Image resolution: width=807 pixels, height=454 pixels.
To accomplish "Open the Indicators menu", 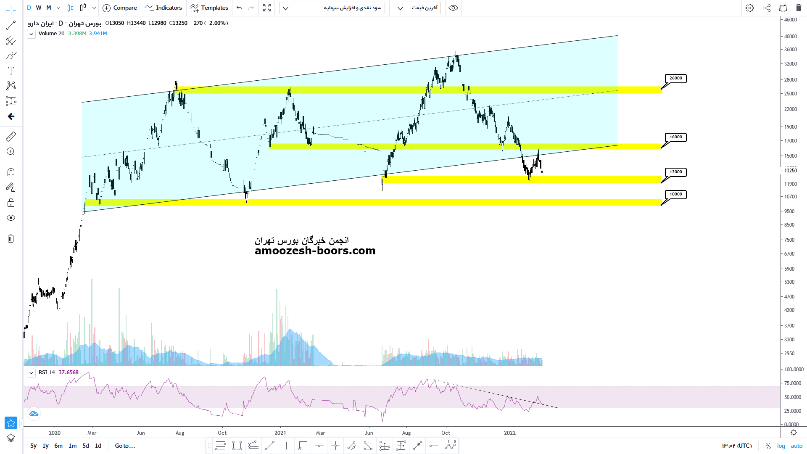I will pos(164,8).
